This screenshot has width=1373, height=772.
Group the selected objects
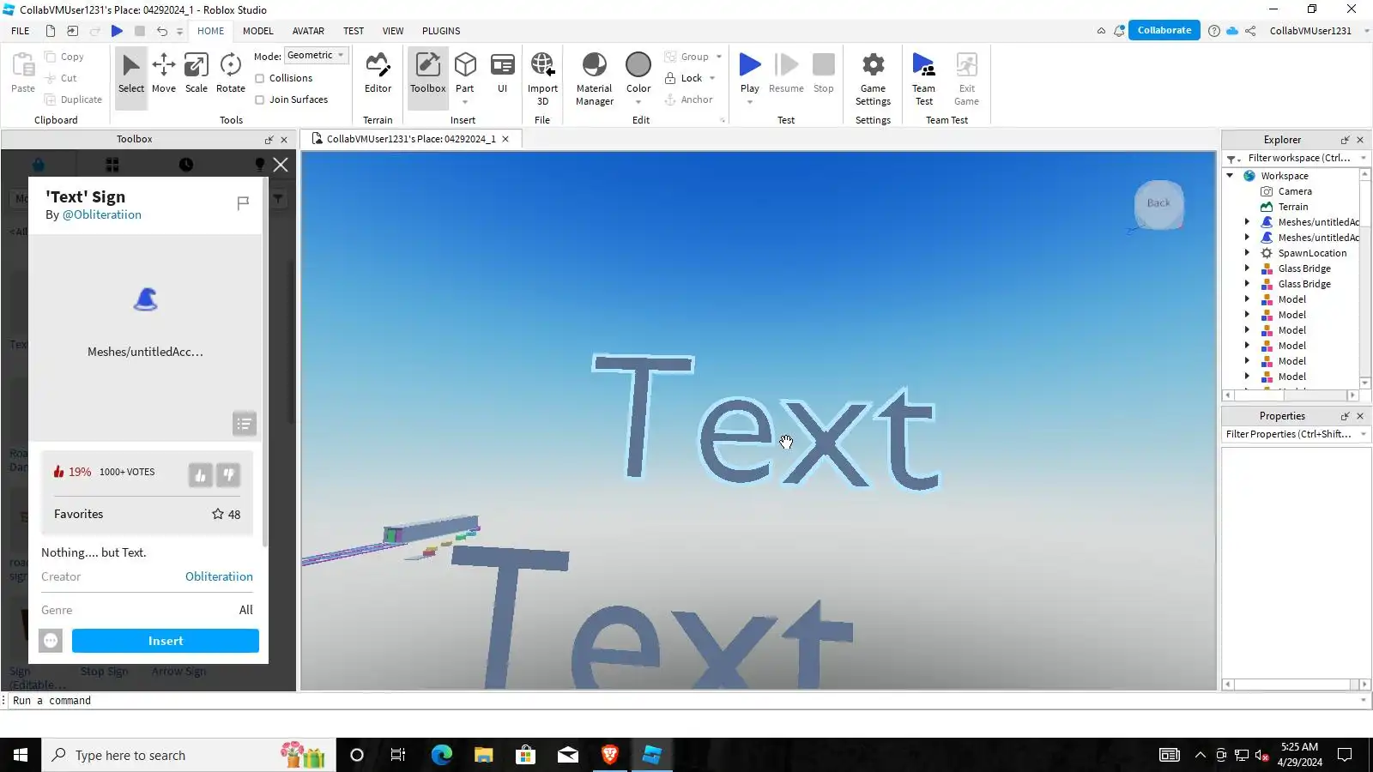point(686,57)
